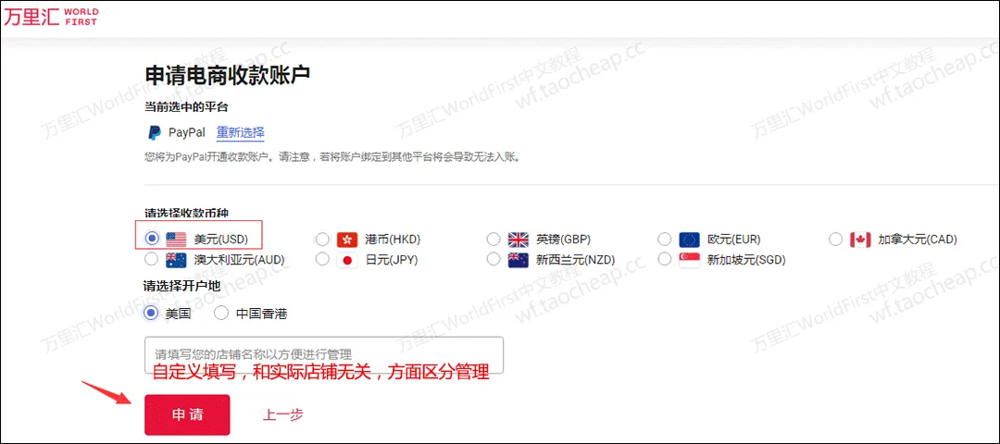
Task: Choose 英镑(GBP) as receiving currency
Action: coord(494,240)
